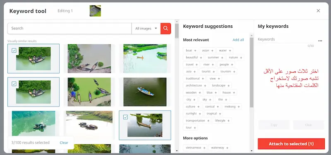Clear the 3/100 selected results
Viewport: 331px width, 155px height.
coord(64,143)
